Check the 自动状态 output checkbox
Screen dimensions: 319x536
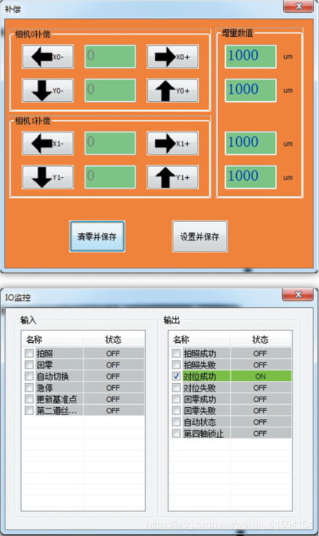(177, 422)
